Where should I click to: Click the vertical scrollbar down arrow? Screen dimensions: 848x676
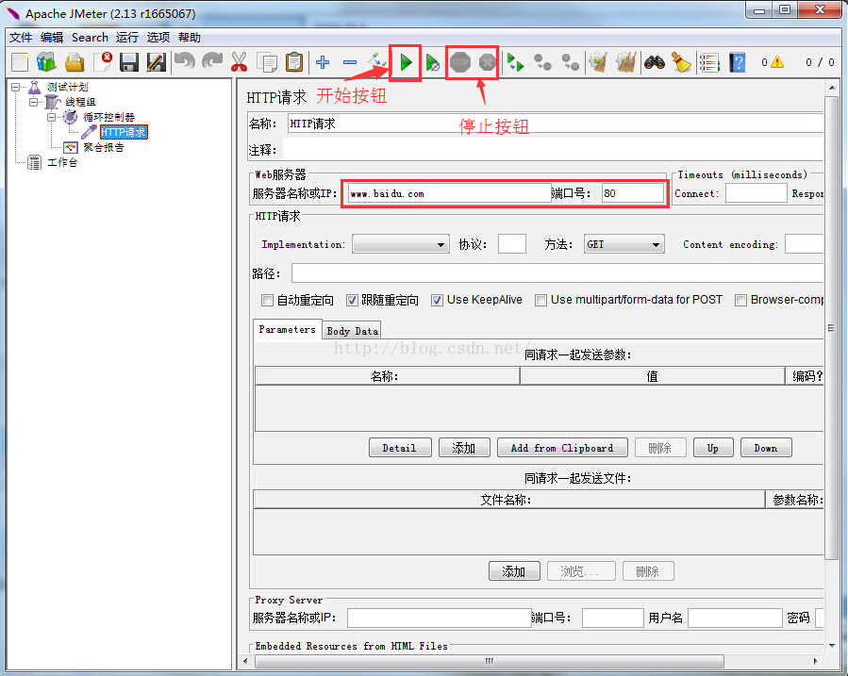[831, 645]
